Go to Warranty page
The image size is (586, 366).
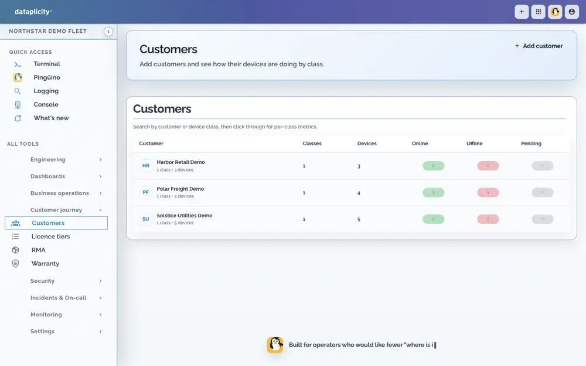click(x=45, y=264)
